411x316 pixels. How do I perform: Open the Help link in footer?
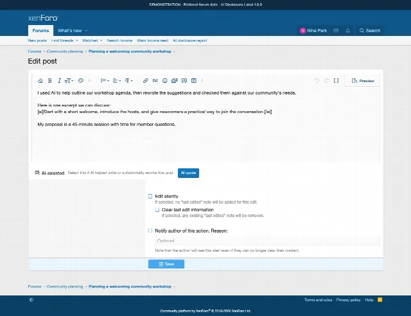(369, 300)
